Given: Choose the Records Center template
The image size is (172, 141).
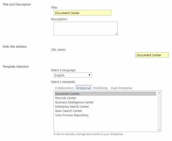Looking at the screenshot, I should (66, 98).
